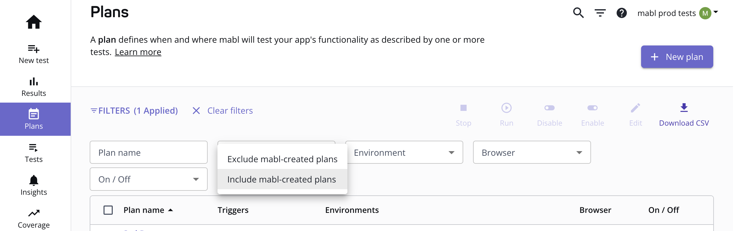Clear filters using the X link
The width and height of the screenshot is (736, 231).
coord(223,111)
